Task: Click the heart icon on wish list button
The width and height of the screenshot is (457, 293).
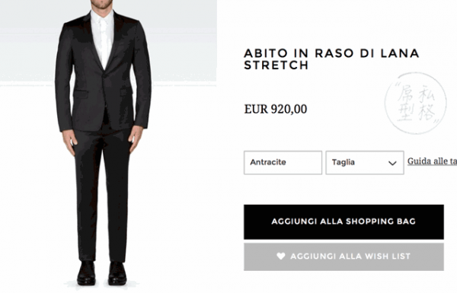Action: click(x=280, y=256)
